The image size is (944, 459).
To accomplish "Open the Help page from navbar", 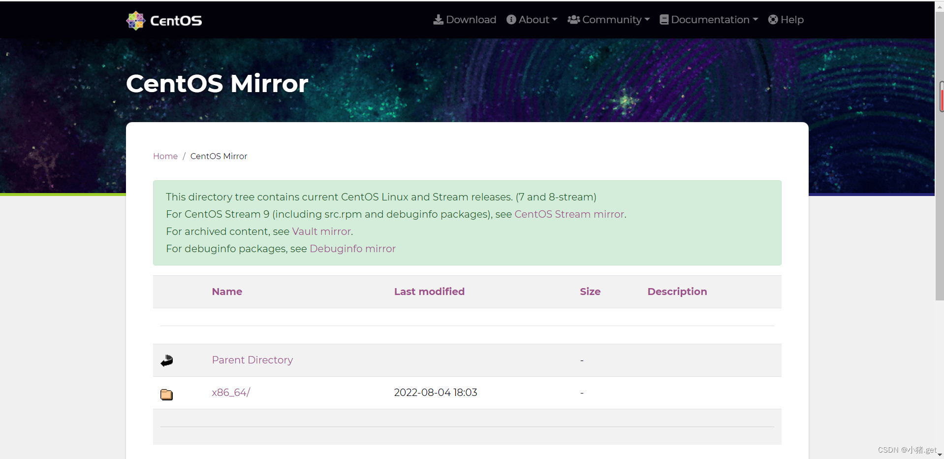I will (x=792, y=20).
